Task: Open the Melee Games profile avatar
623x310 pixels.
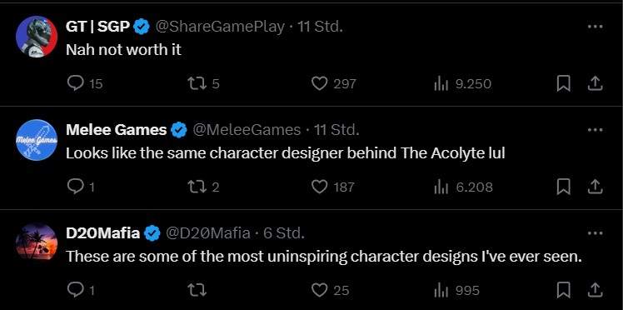Action: (x=37, y=140)
